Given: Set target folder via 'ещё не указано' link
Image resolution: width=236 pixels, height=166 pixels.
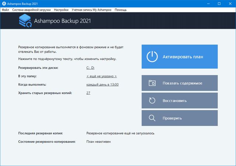Looking at the screenshot, I should [101, 76].
